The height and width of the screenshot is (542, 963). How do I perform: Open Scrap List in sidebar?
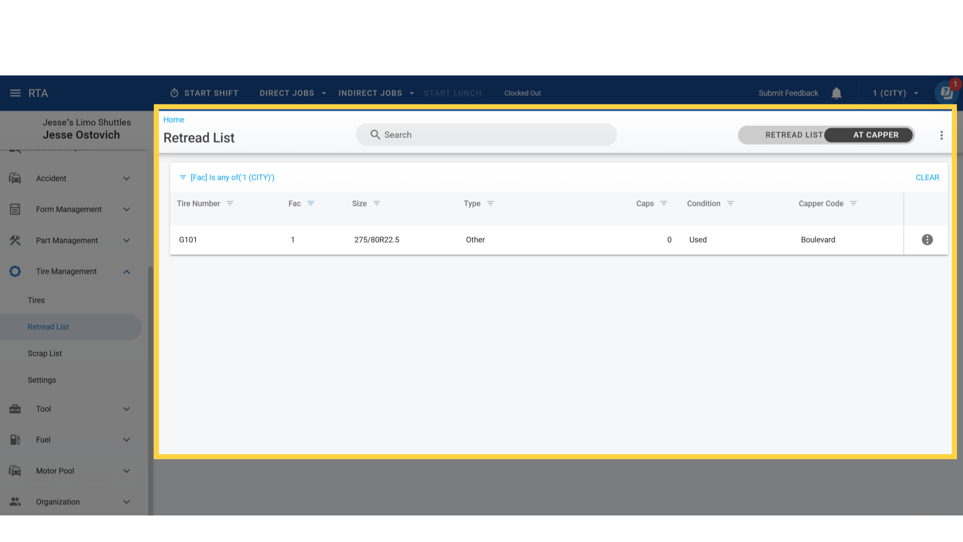(45, 353)
